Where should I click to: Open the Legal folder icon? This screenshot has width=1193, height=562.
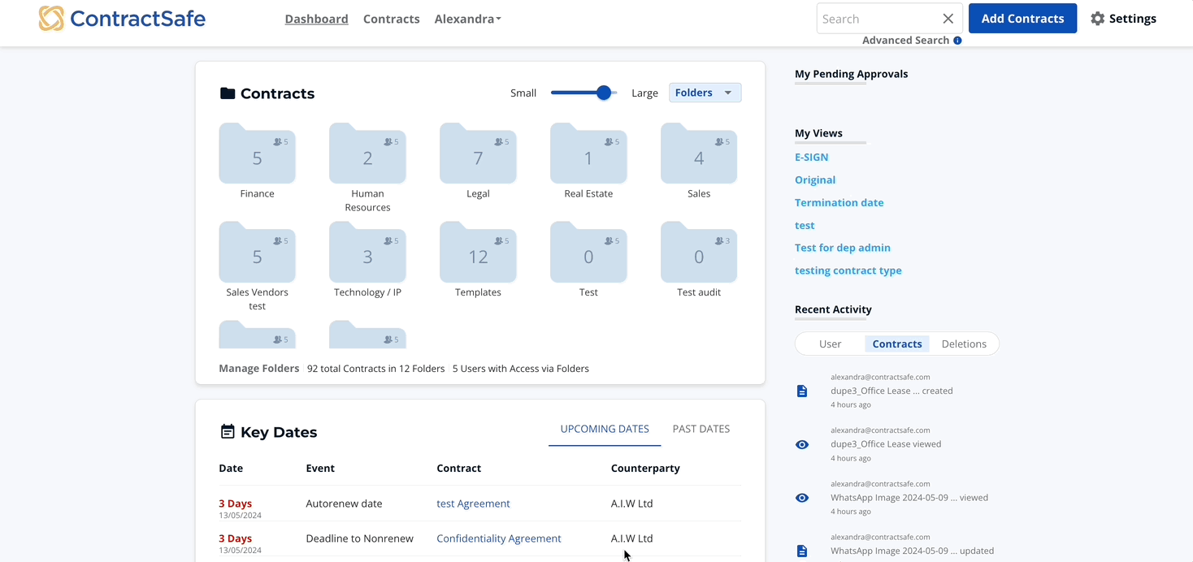(478, 154)
